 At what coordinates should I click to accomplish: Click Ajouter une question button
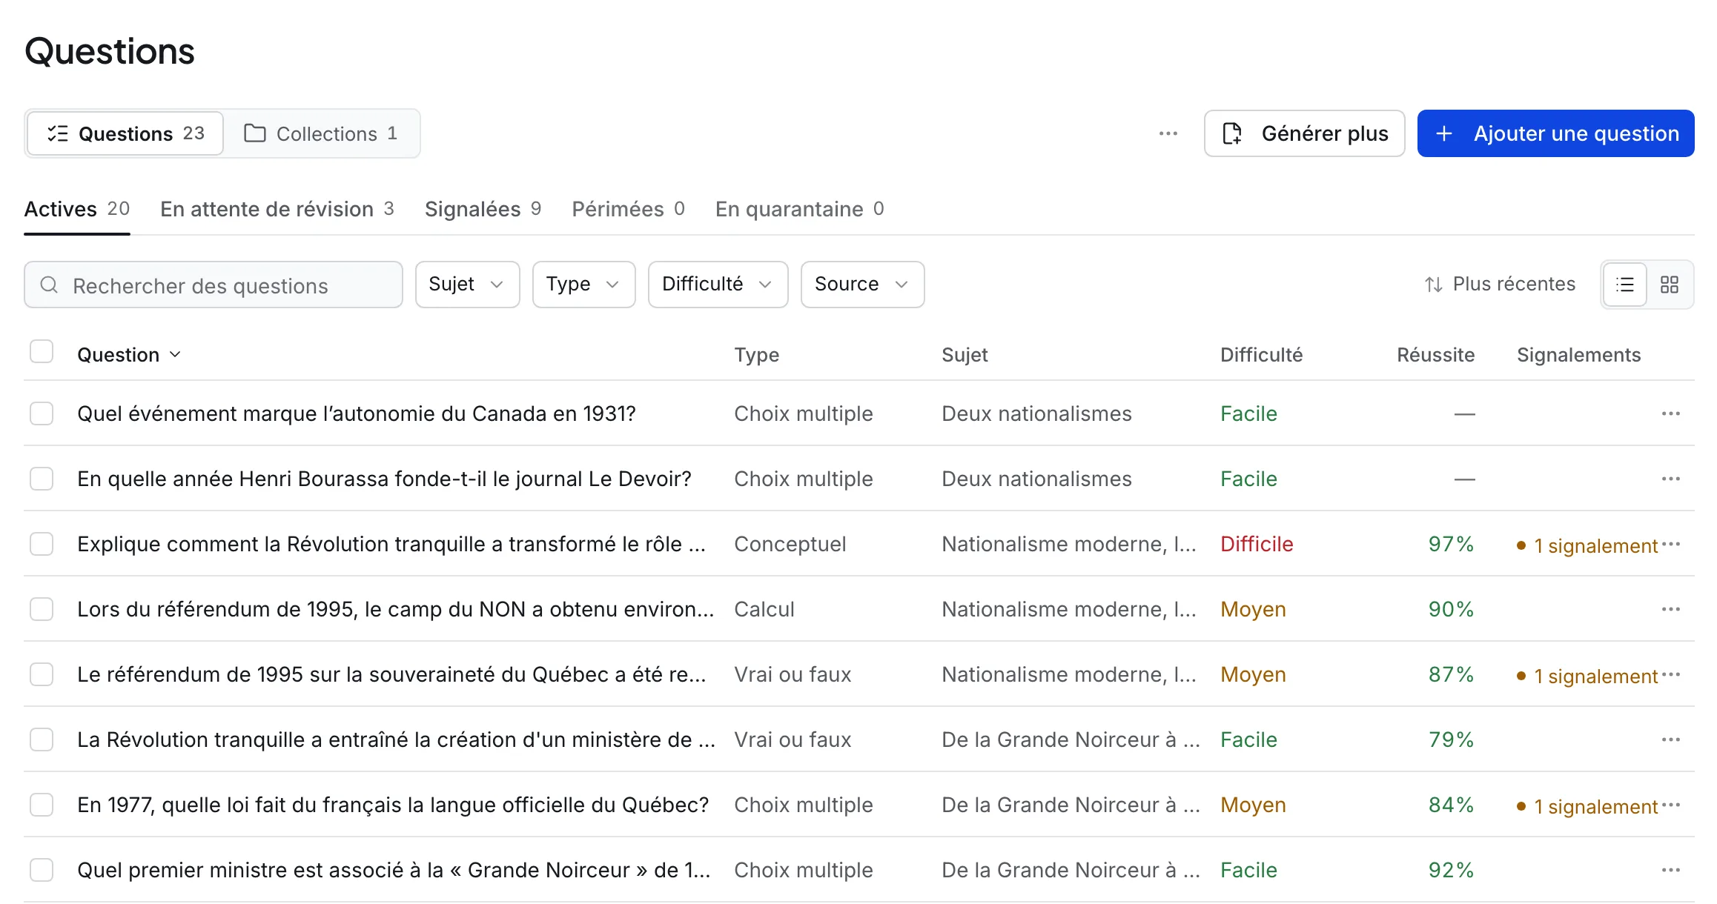pos(1555,133)
